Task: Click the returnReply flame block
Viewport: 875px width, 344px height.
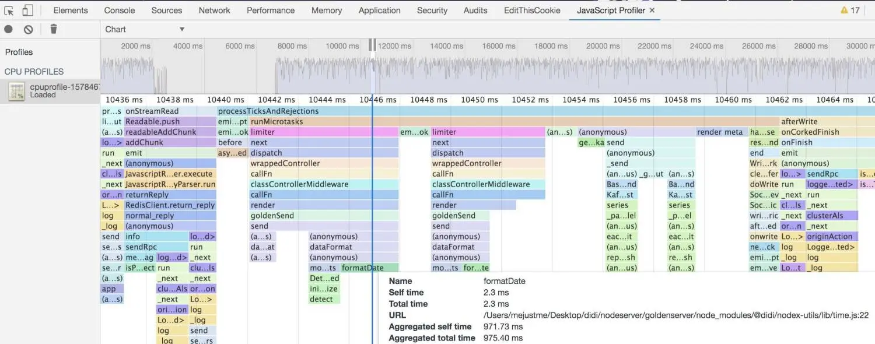Action: click(170, 195)
